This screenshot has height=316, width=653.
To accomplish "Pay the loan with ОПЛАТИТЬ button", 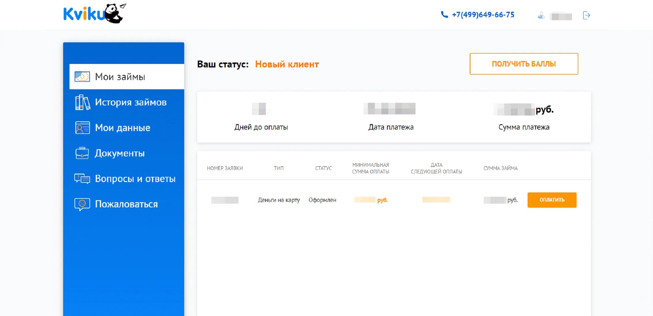I will pos(552,200).
